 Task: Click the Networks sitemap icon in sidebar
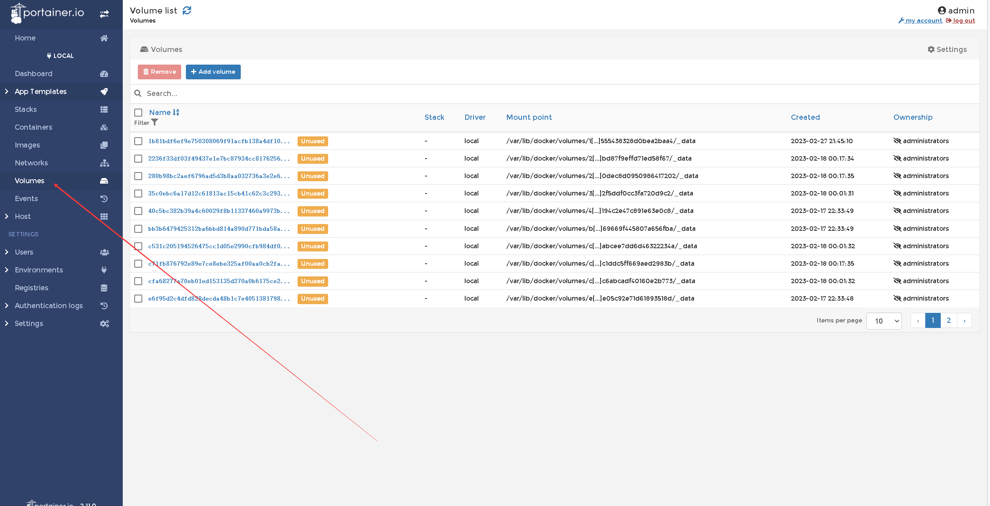pyautogui.click(x=104, y=163)
